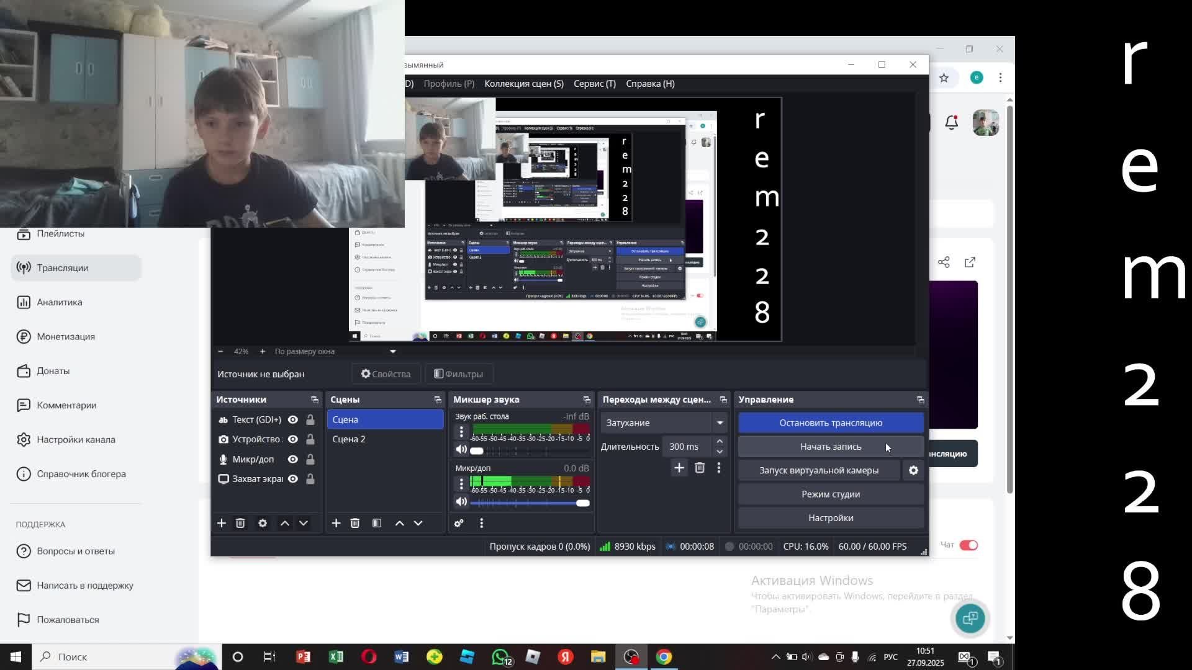Open scene filters icon in Scenes toolbar
The width and height of the screenshot is (1192, 670).
(x=377, y=524)
